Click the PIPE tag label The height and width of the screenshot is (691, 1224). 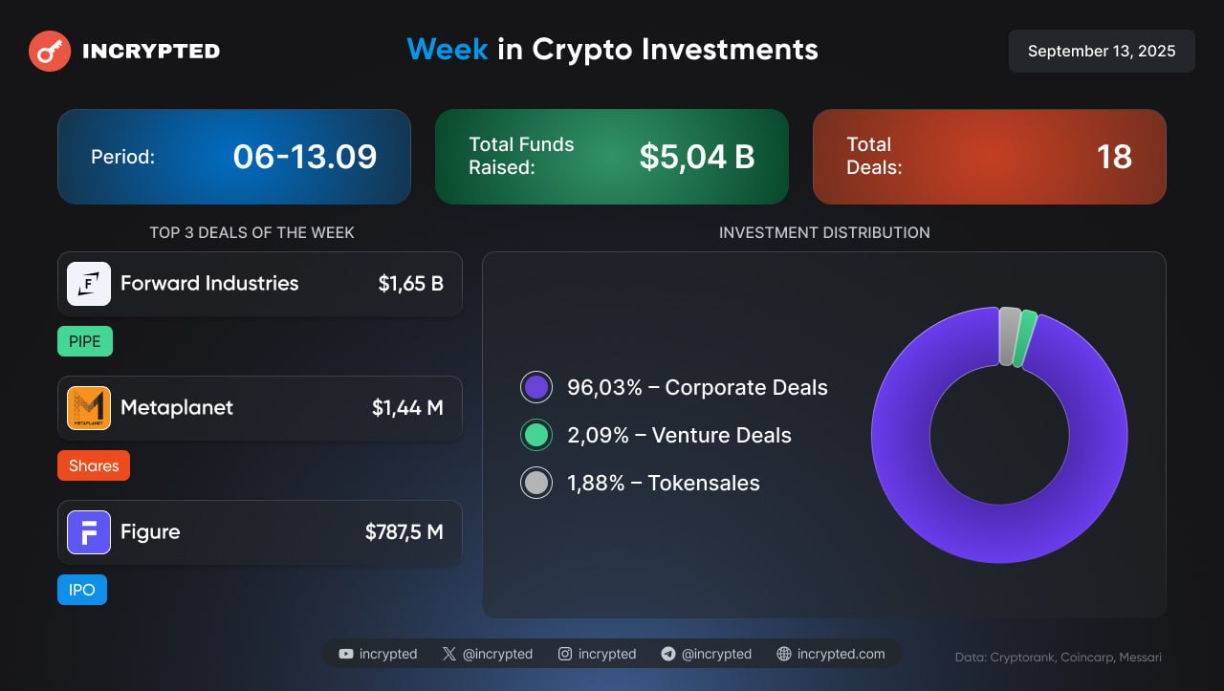[x=85, y=341]
